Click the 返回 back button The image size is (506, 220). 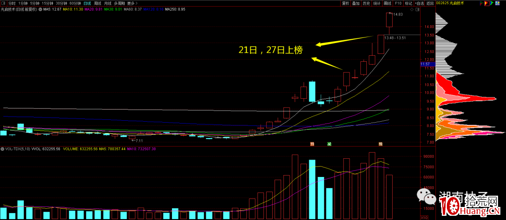coord(430,3)
